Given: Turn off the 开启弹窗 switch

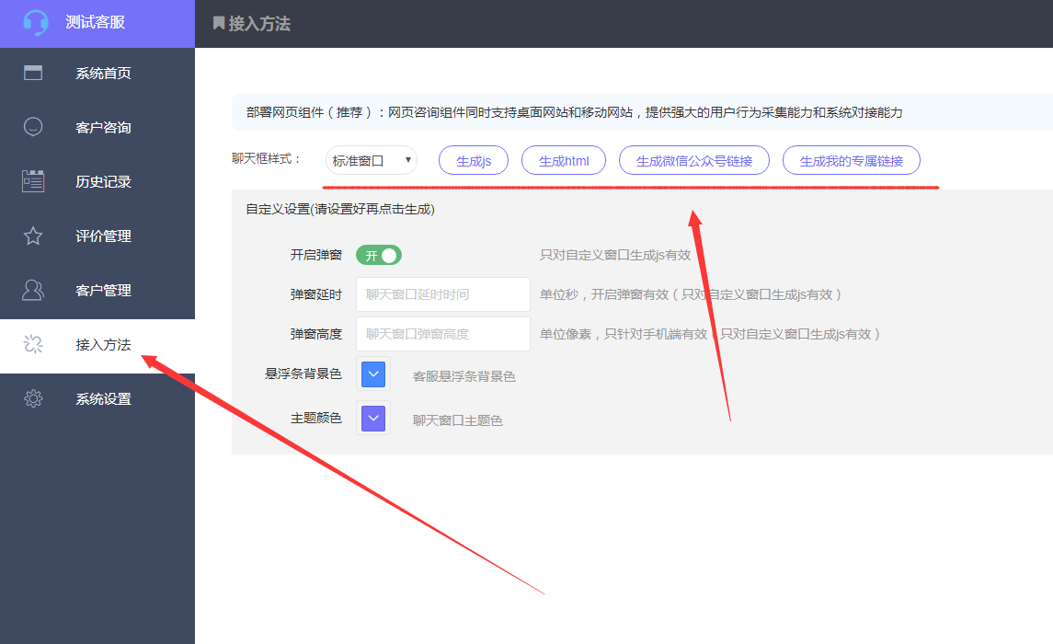Looking at the screenshot, I should [x=379, y=255].
